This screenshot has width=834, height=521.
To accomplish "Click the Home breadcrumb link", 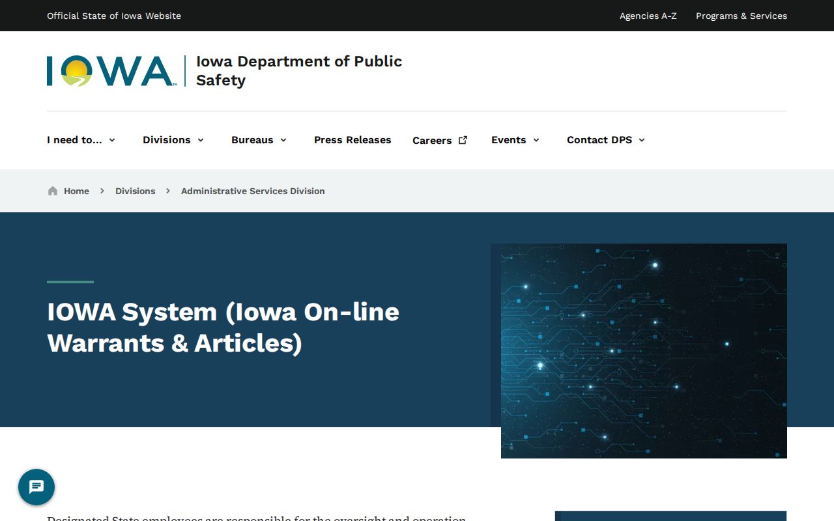I will [x=76, y=191].
